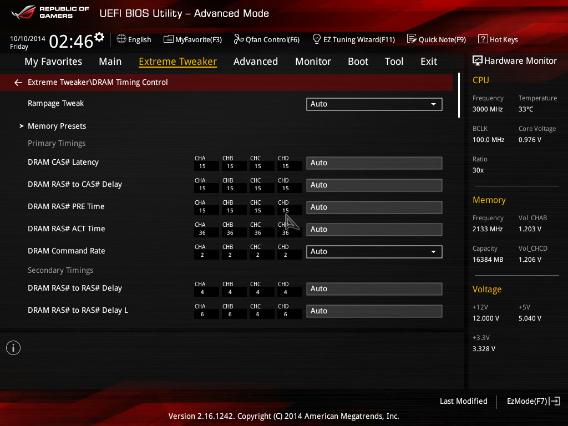This screenshot has height=426, width=568.
Task: Go to the Advanced tab
Action: pyautogui.click(x=256, y=62)
